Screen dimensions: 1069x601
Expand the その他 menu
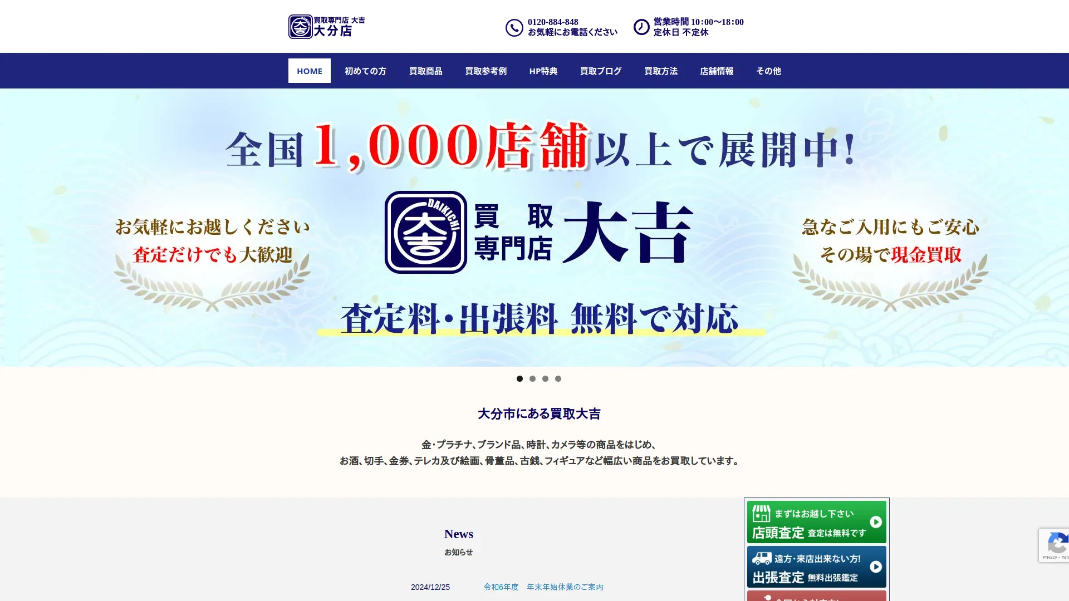point(768,71)
